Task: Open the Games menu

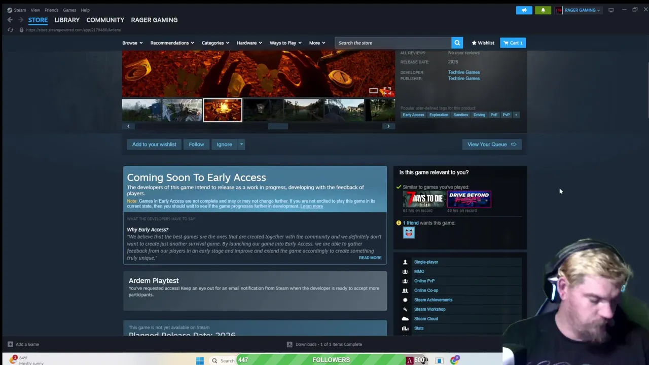Action: point(69,10)
